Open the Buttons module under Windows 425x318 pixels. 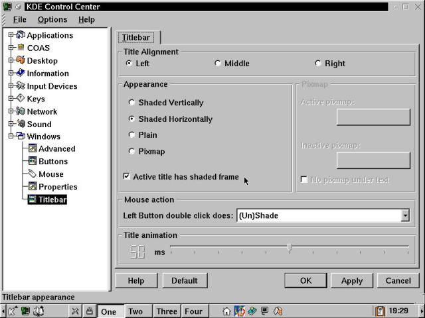tap(52, 162)
